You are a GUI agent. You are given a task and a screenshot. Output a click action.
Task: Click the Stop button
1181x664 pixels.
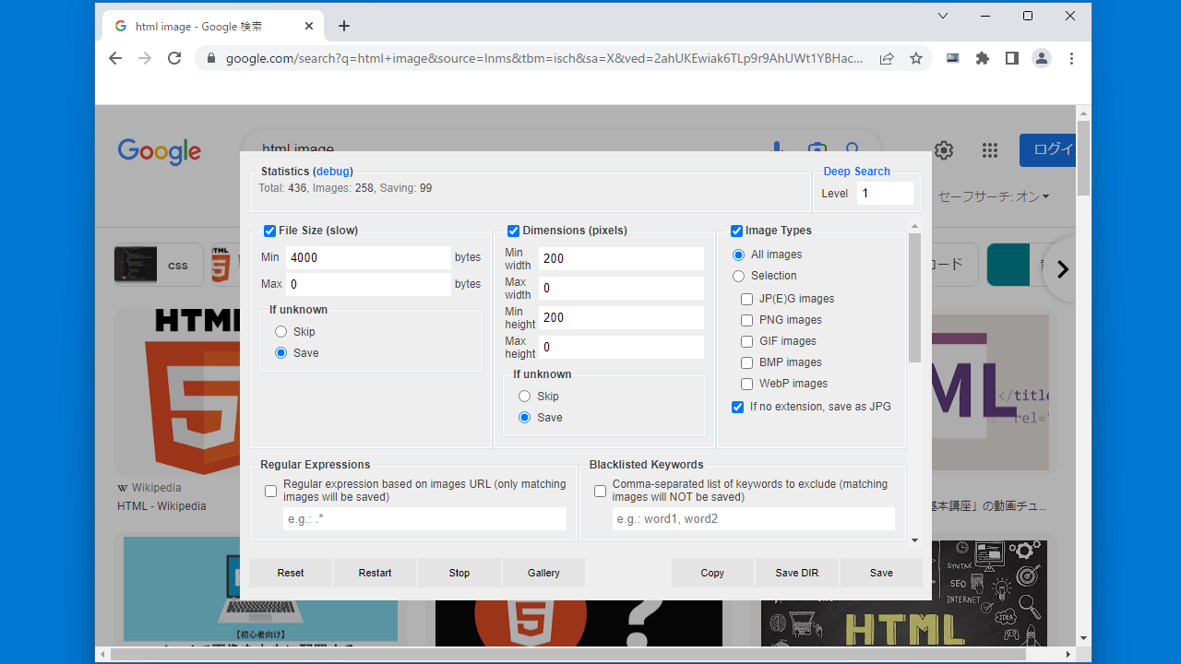pos(459,573)
